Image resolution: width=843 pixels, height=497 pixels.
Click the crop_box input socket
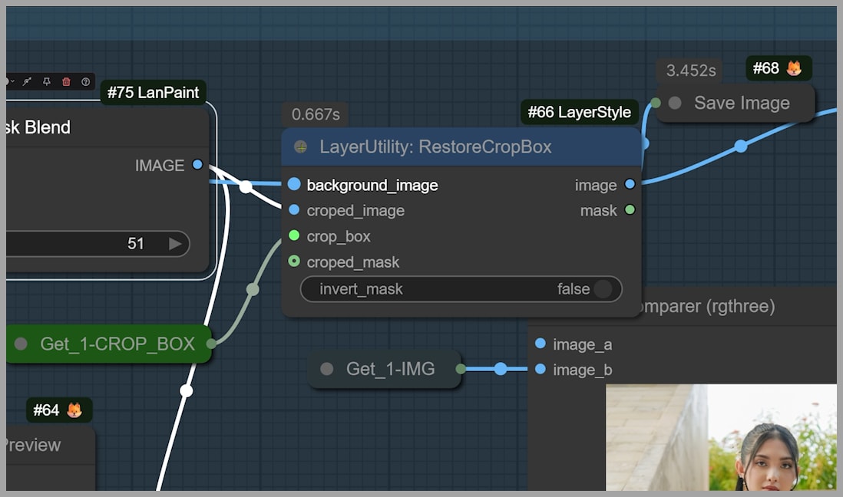pyautogui.click(x=294, y=236)
